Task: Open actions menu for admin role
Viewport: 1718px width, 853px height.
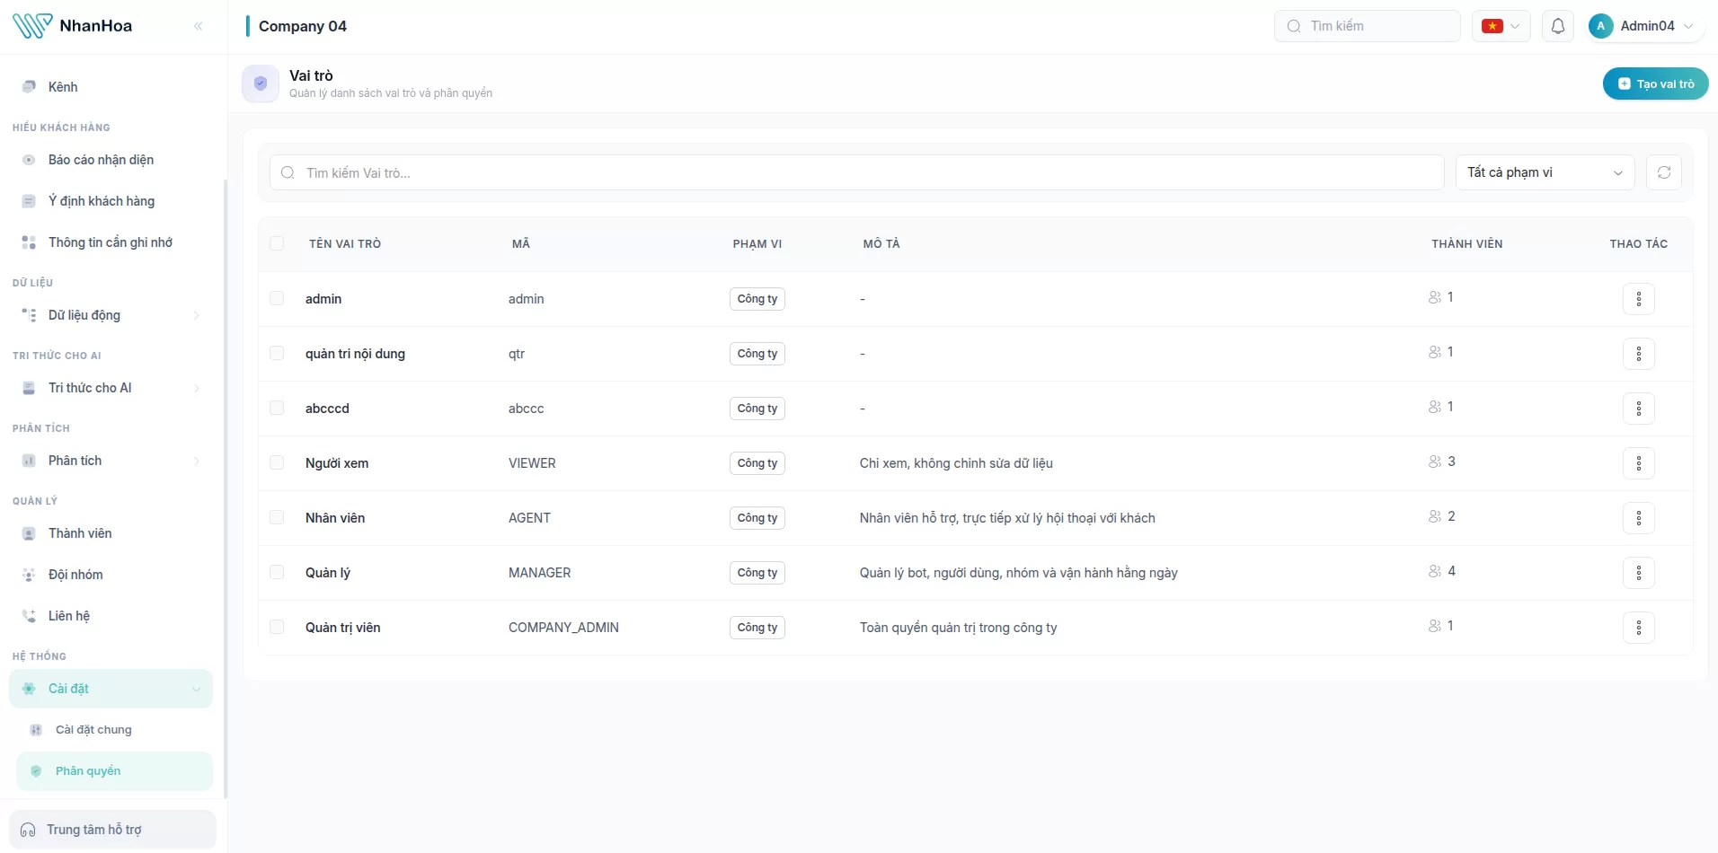Action: click(1638, 299)
